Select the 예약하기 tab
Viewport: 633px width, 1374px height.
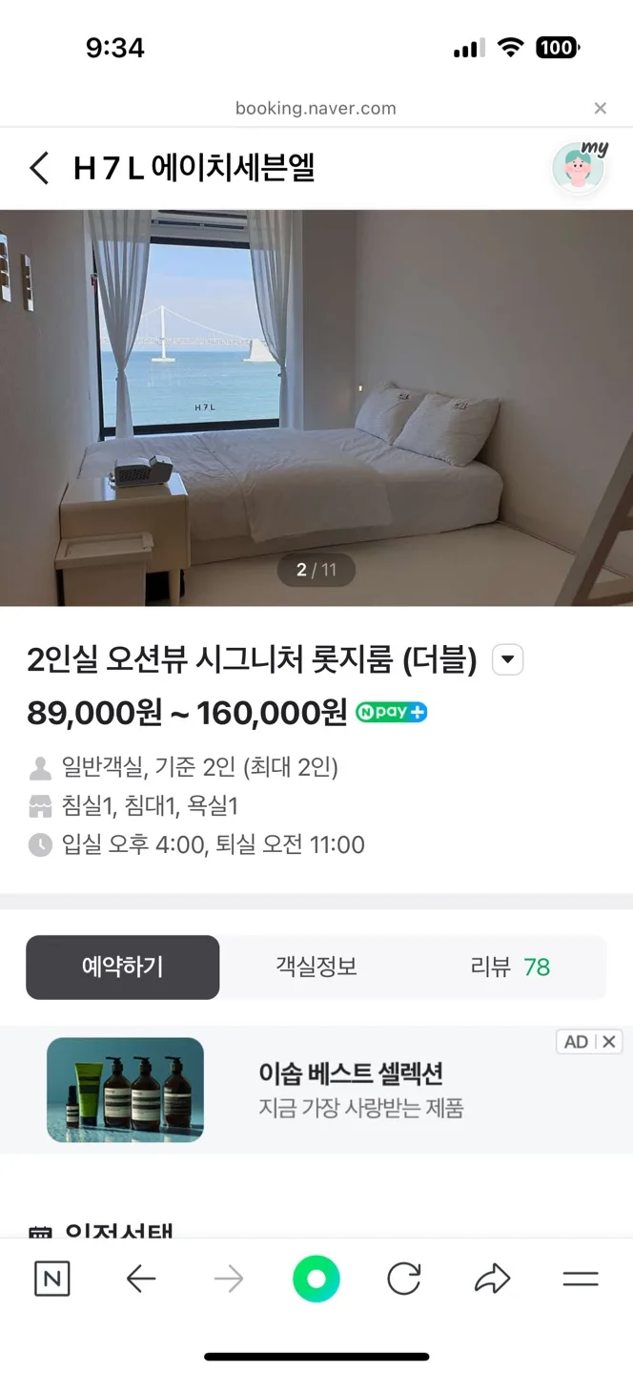click(123, 968)
